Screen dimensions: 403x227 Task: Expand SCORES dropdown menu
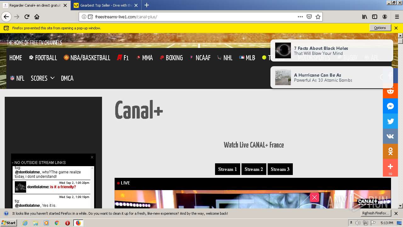tap(43, 78)
